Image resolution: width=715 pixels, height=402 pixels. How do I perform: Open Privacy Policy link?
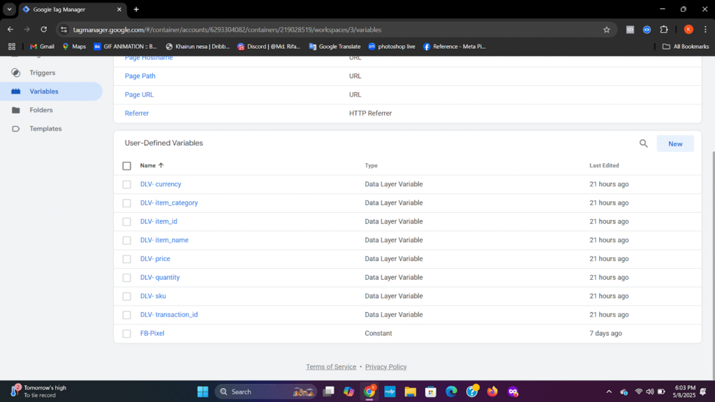pos(385,366)
